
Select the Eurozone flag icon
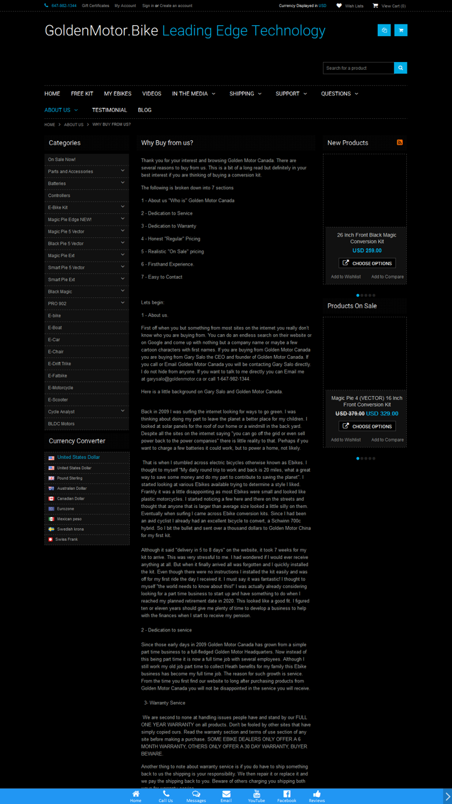pos(51,509)
